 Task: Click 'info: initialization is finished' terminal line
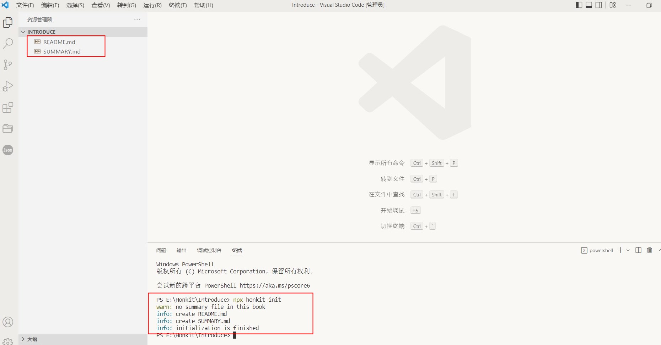click(208, 328)
